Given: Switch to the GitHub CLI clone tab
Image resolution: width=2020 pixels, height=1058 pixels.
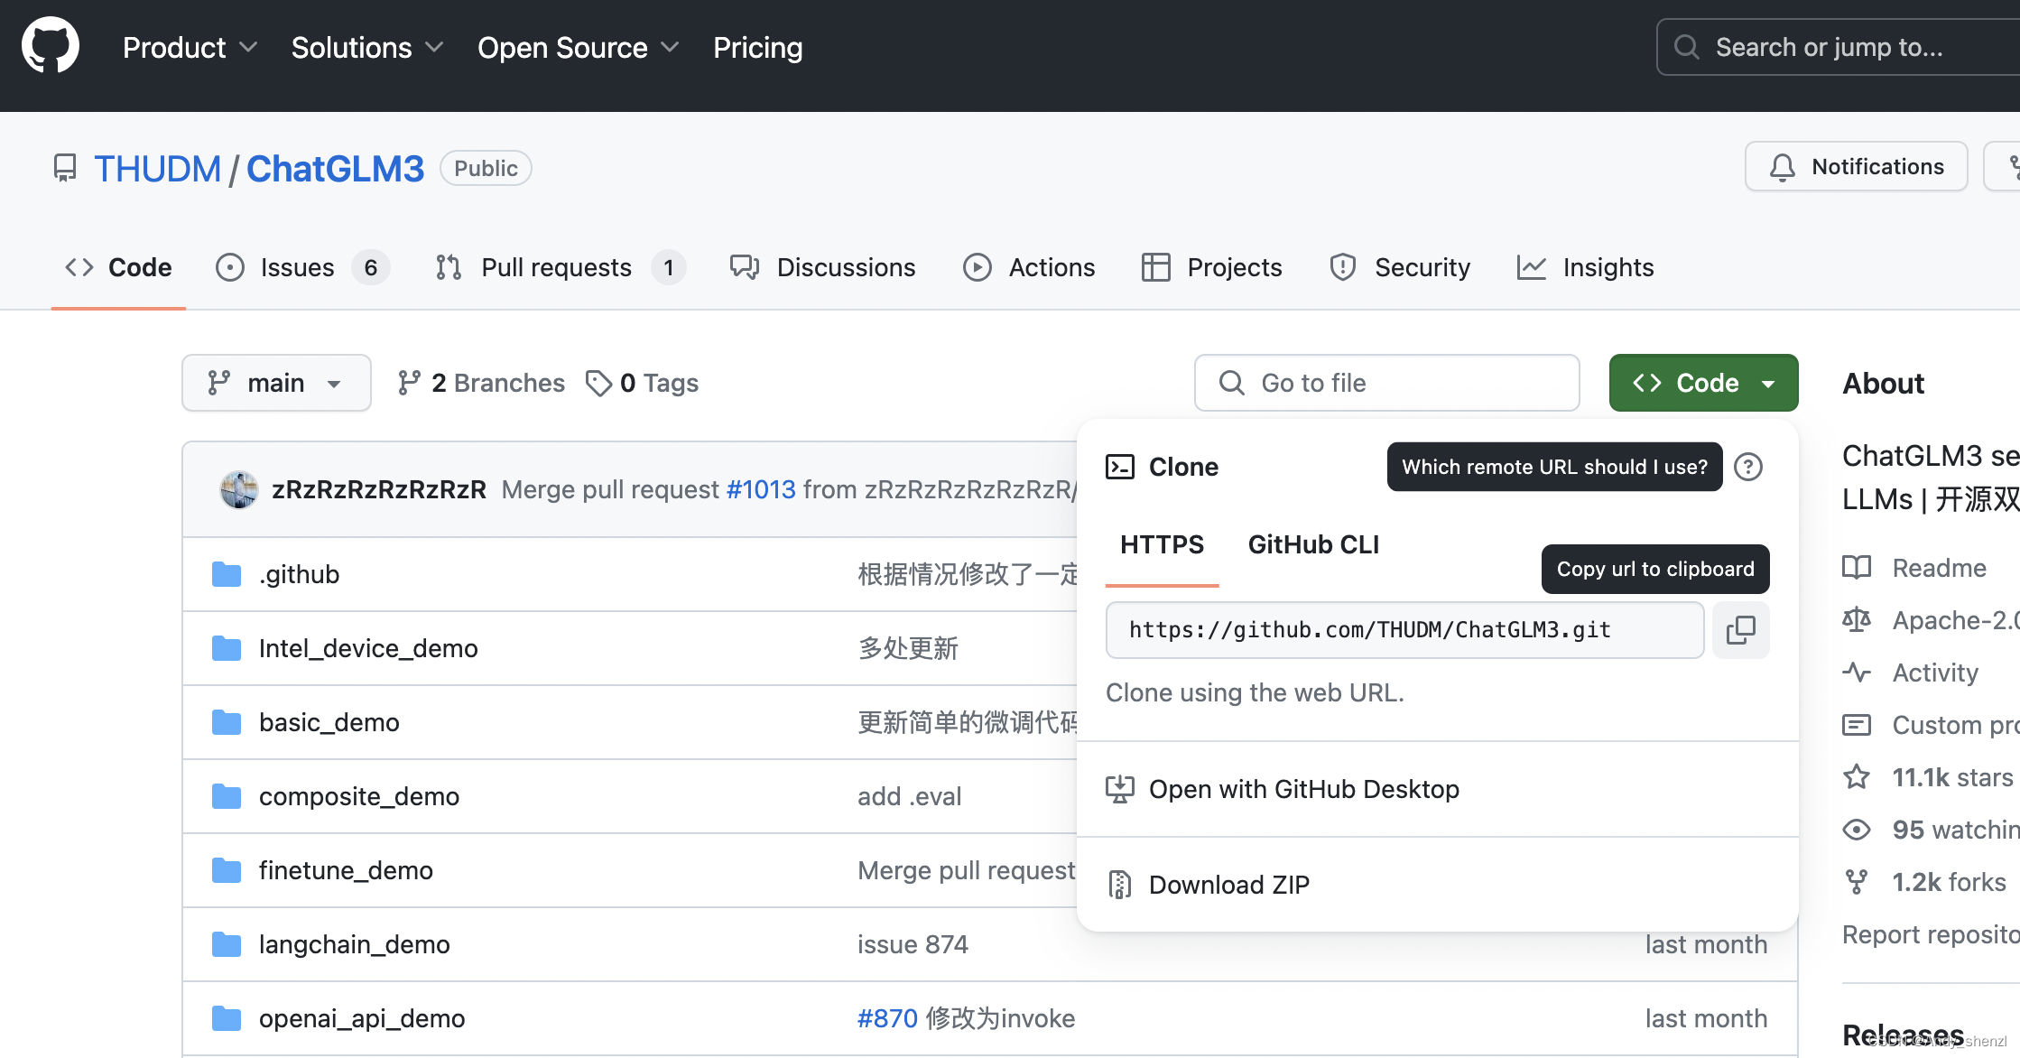Looking at the screenshot, I should [x=1313, y=544].
